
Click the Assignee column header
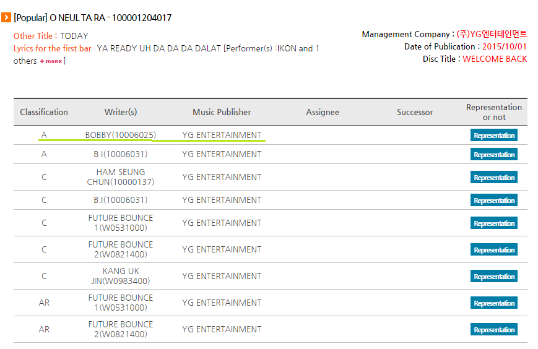pos(323,112)
